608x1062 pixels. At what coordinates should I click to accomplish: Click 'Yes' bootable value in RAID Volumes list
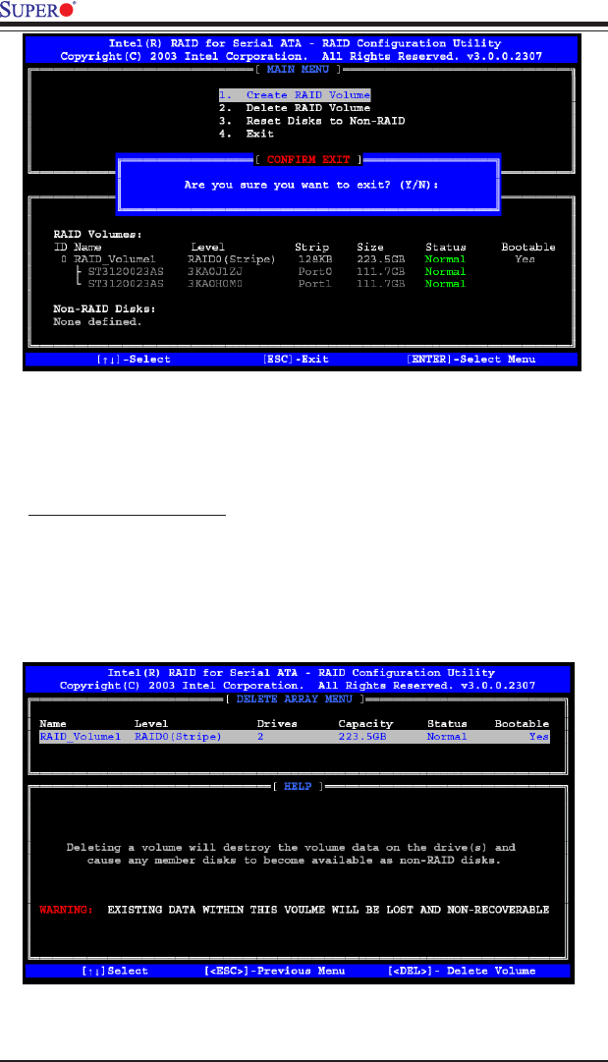(x=525, y=259)
